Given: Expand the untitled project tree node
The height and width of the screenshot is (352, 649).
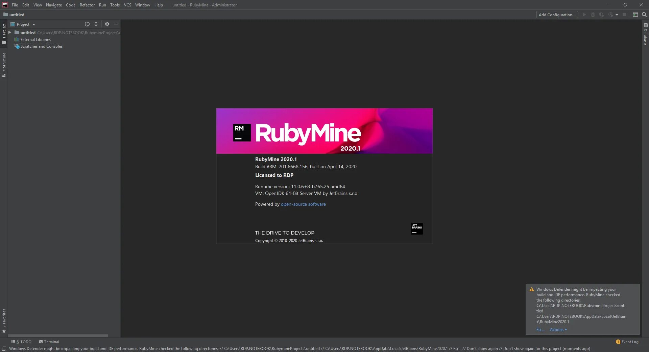Looking at the screenshot, I should pos(10,32).
